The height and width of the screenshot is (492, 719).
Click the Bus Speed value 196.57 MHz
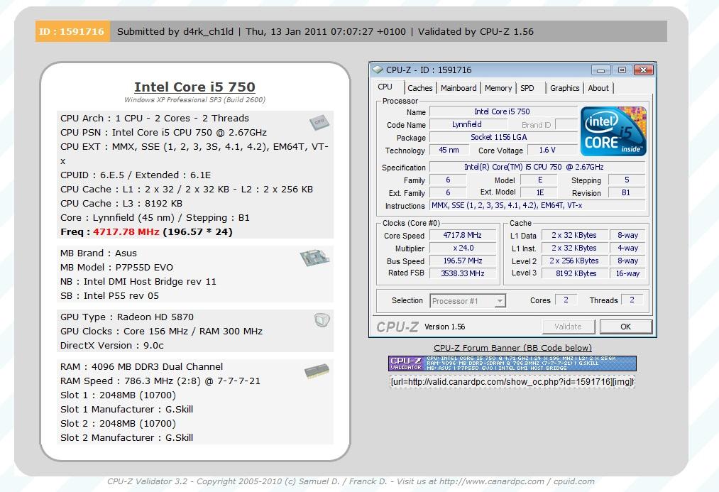coord(462,261)
